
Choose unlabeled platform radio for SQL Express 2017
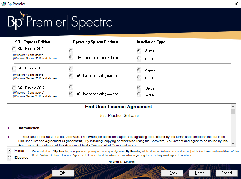[70, 87]
